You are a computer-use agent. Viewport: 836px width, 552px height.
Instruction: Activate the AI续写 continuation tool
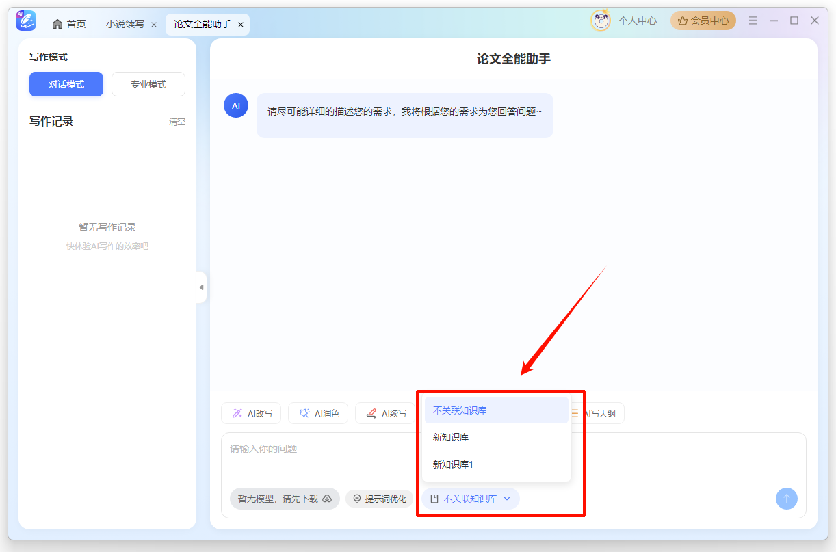click(385, 413)
